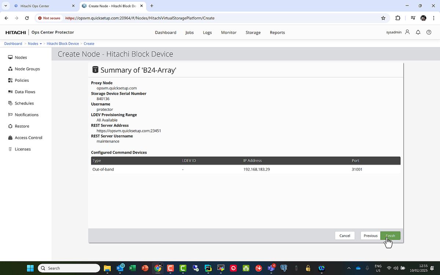
Task: Open sysadmin user profile icon
Action: click(x=407, y=32)
